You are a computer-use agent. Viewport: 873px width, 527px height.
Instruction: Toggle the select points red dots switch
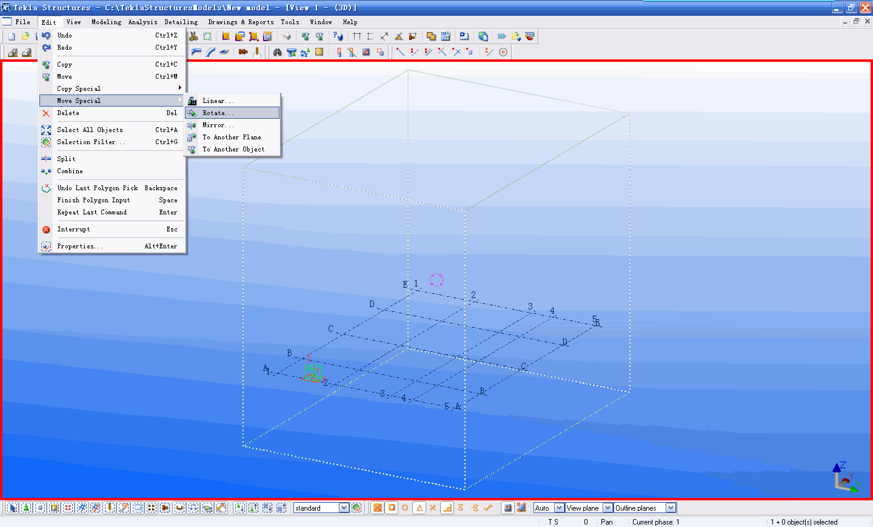coord(67,508)
